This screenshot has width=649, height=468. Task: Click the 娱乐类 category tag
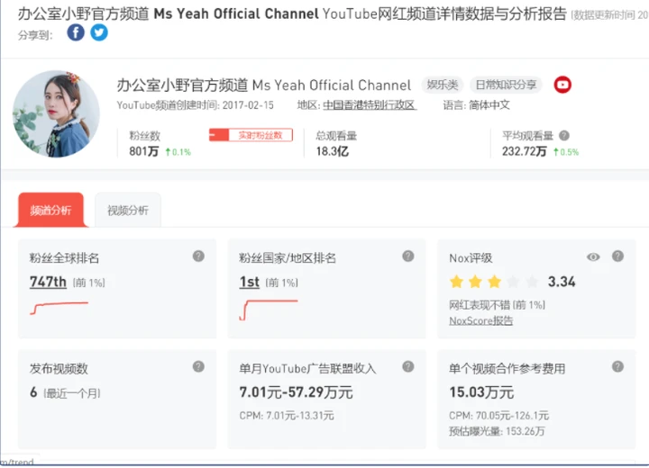(x=443, y=85)
